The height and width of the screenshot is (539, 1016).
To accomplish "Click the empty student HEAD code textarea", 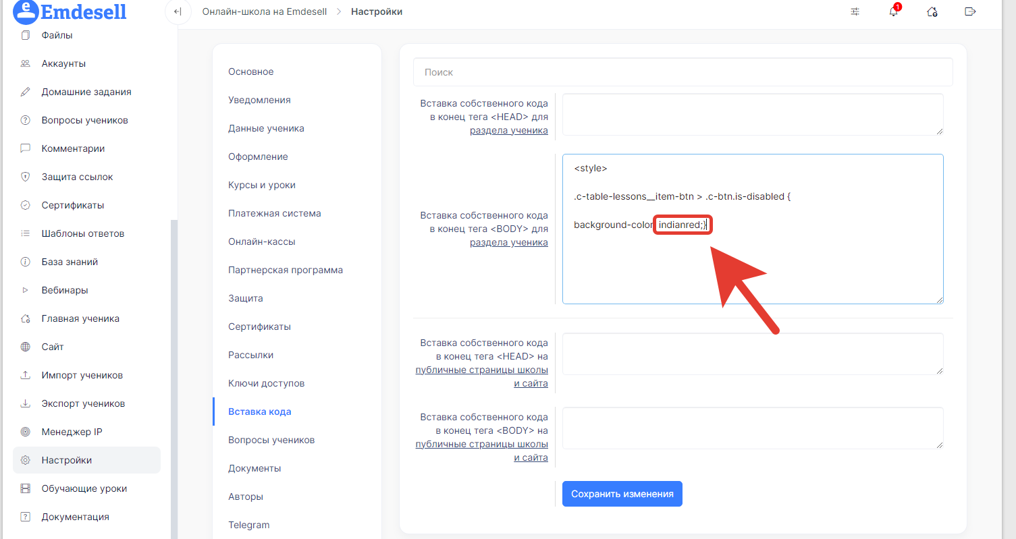I will point(752,114).
